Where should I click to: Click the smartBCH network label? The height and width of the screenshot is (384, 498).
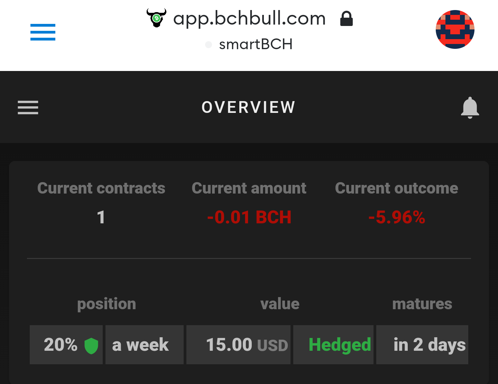[256, 44]
